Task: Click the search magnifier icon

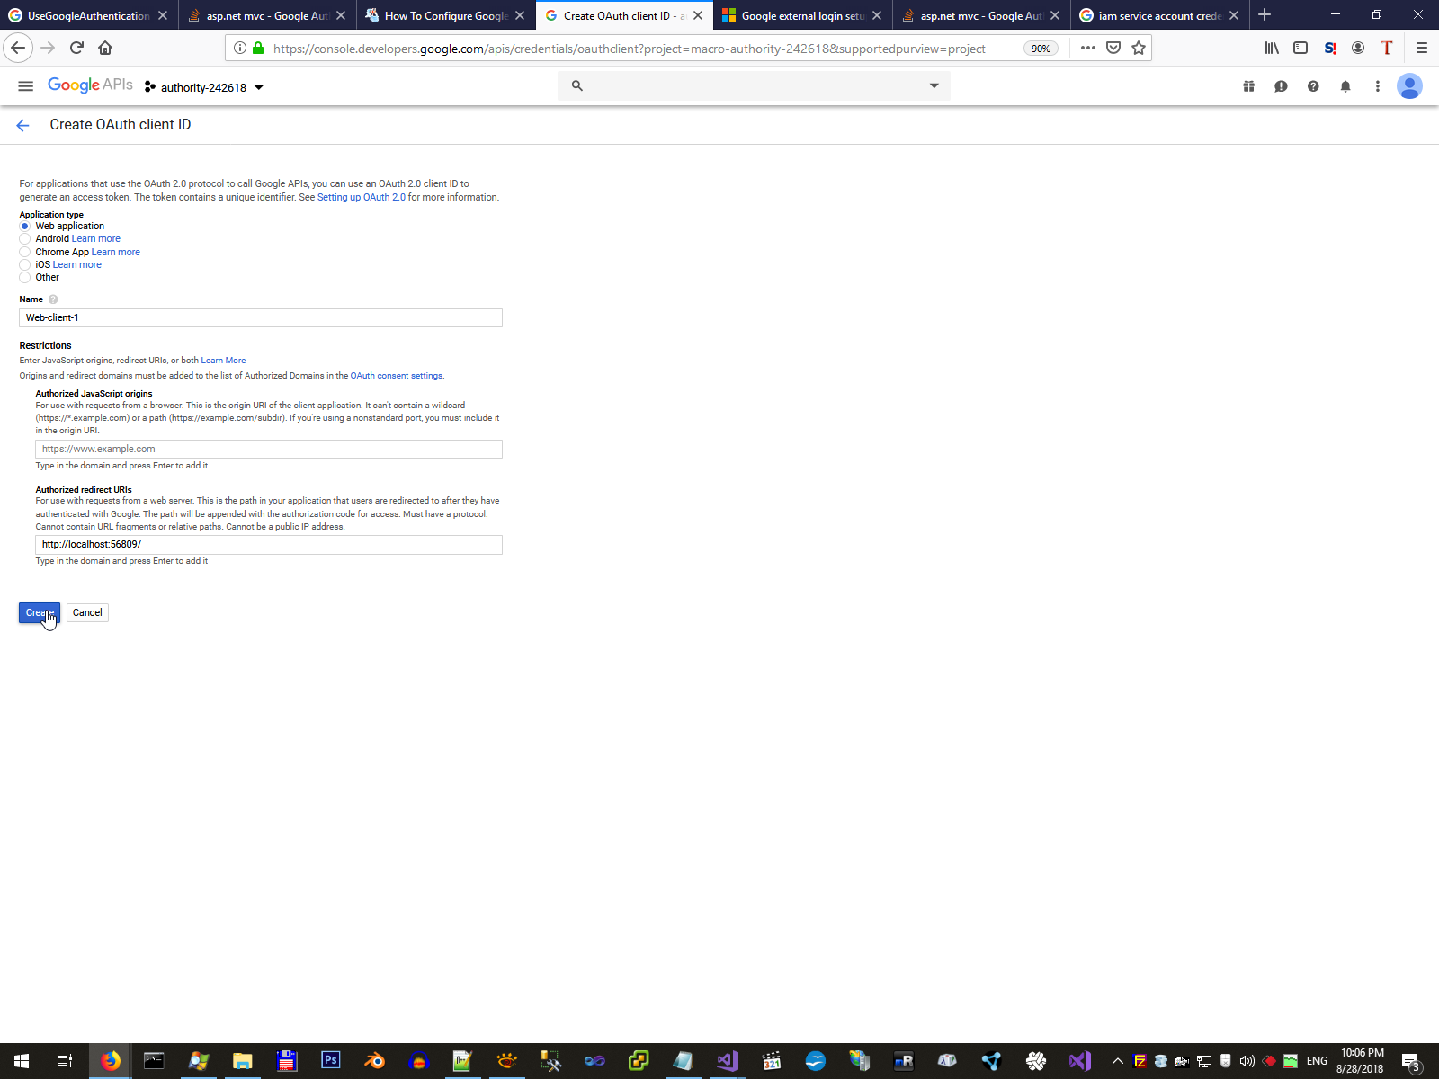Action: point(577,86)
